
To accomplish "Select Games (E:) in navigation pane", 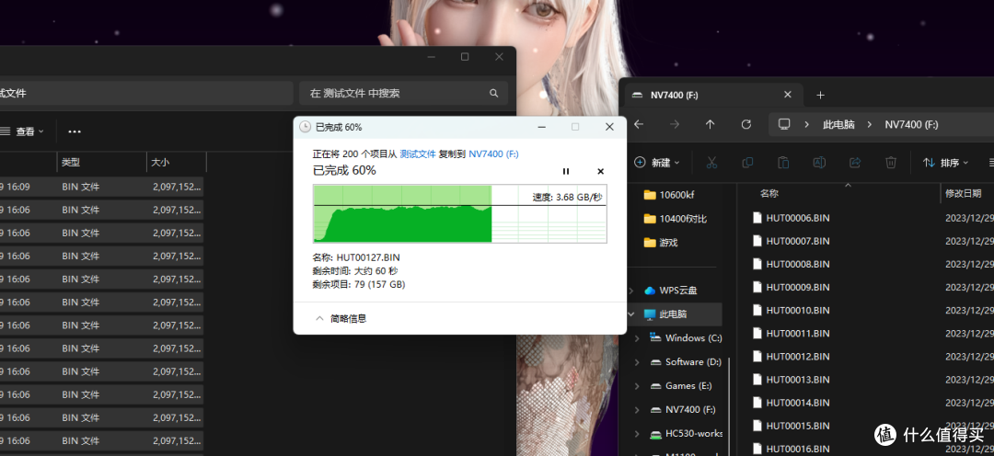I will [681, 386].
